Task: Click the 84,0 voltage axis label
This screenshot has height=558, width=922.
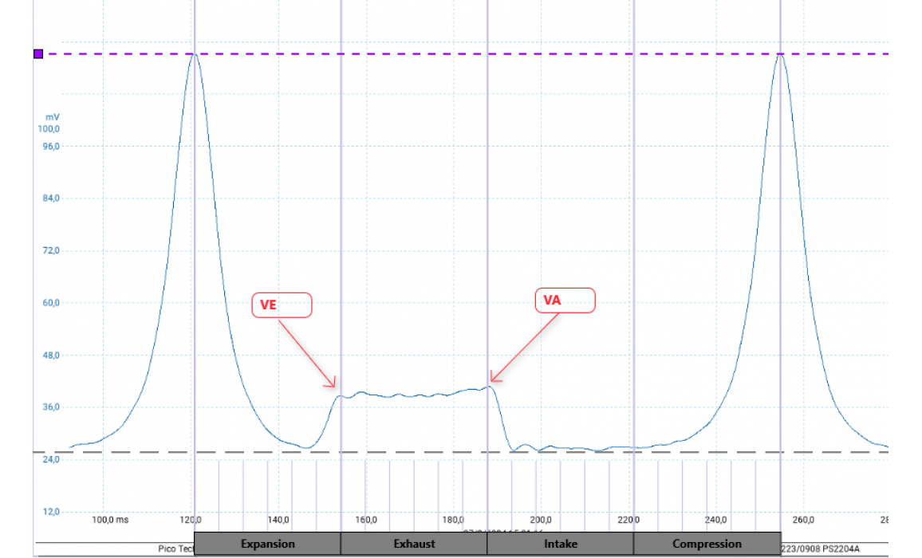Action: (49, 198)
